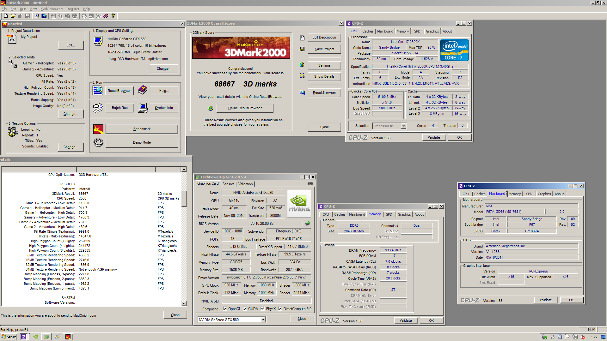Click the purple help book toolbar icon
607x341 pixels.
click(106, 16)
